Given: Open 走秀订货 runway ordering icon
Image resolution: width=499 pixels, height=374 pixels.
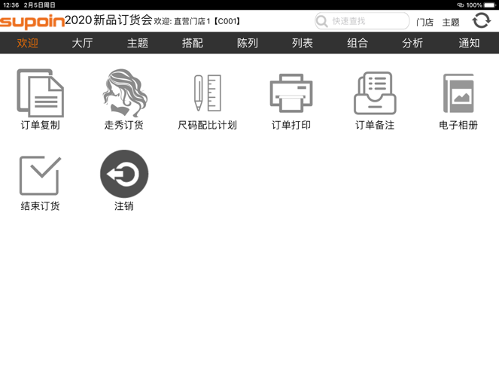Looking at the screenshot, I should [124, 93].
